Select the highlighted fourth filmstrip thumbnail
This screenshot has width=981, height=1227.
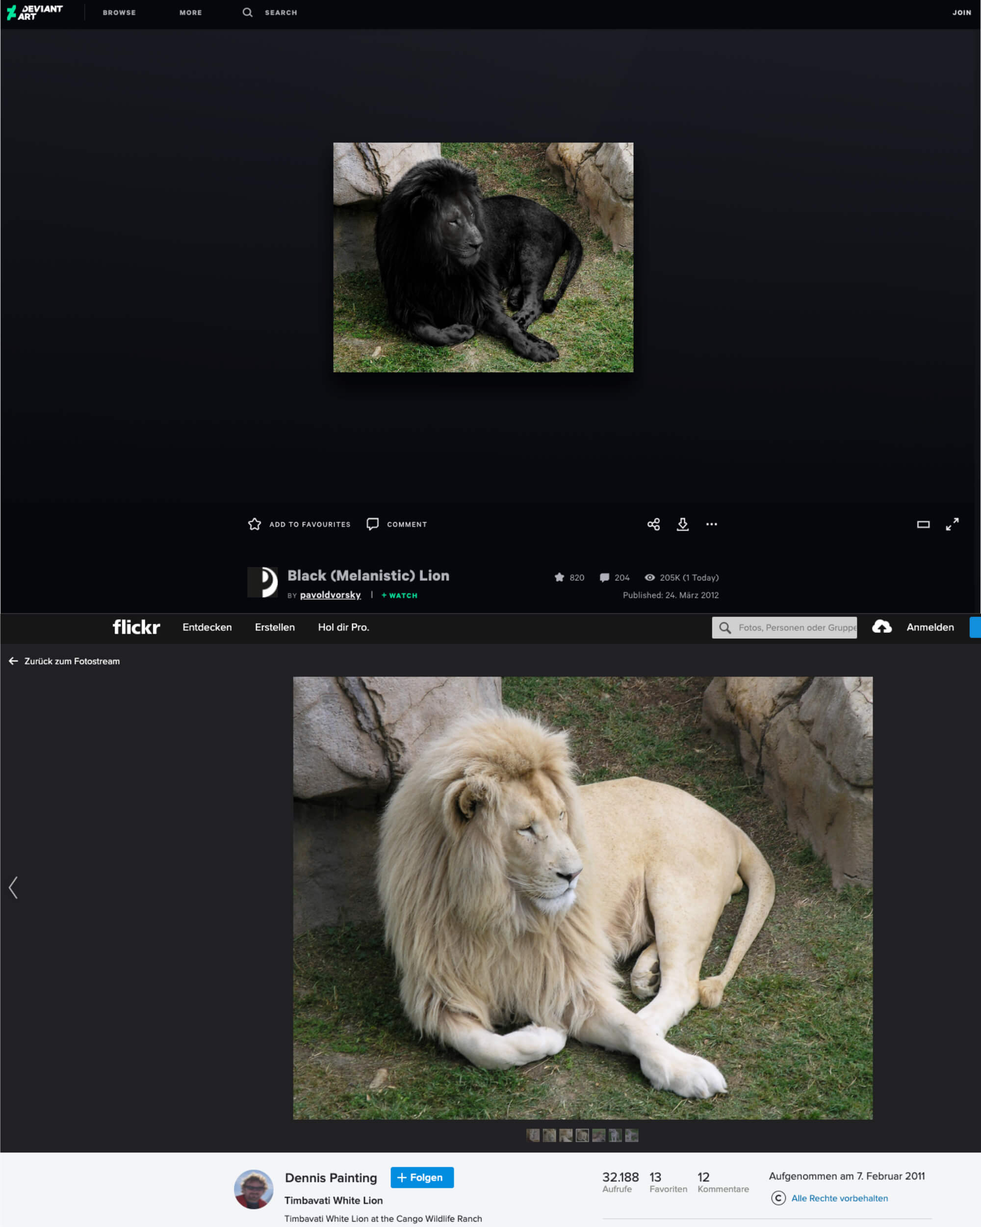[582, 1135]
